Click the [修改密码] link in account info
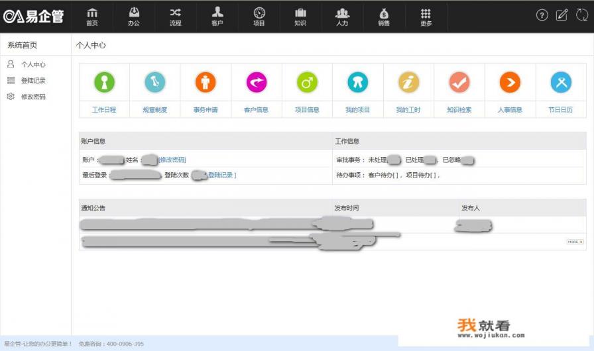Viewport: 594px width, 351px height. (x=172, y=160)
